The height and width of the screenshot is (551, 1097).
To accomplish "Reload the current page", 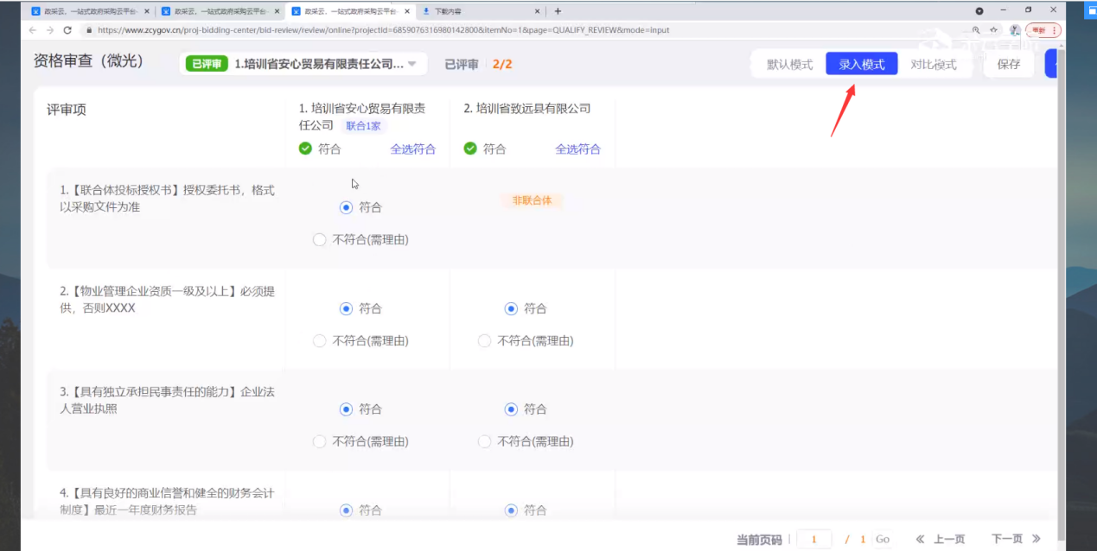I will 67,30.
